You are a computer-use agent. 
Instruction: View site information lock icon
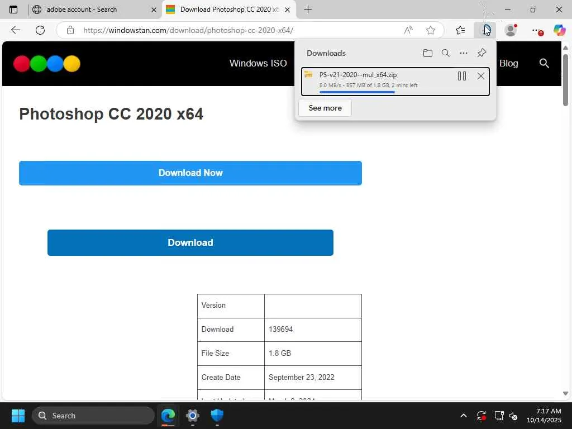tap(70, 30)
